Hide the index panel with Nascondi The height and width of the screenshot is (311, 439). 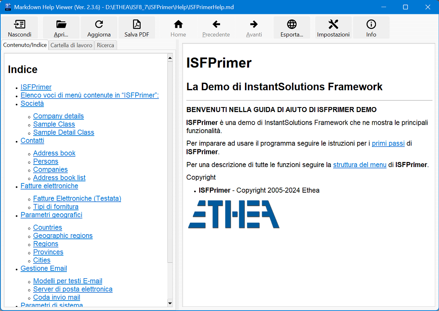click(x=20, y=27)
